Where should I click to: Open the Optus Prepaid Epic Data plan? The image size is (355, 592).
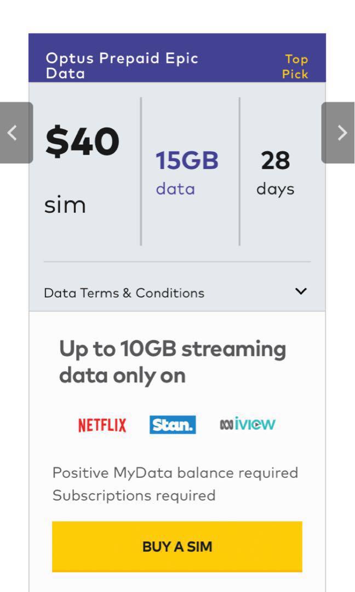[123, 66]
